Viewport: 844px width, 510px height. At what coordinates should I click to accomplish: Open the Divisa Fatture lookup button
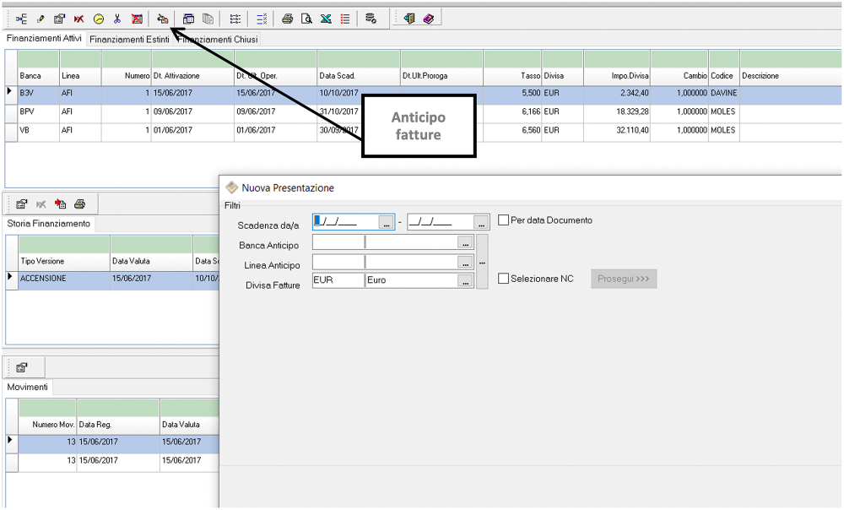(464, 280)
